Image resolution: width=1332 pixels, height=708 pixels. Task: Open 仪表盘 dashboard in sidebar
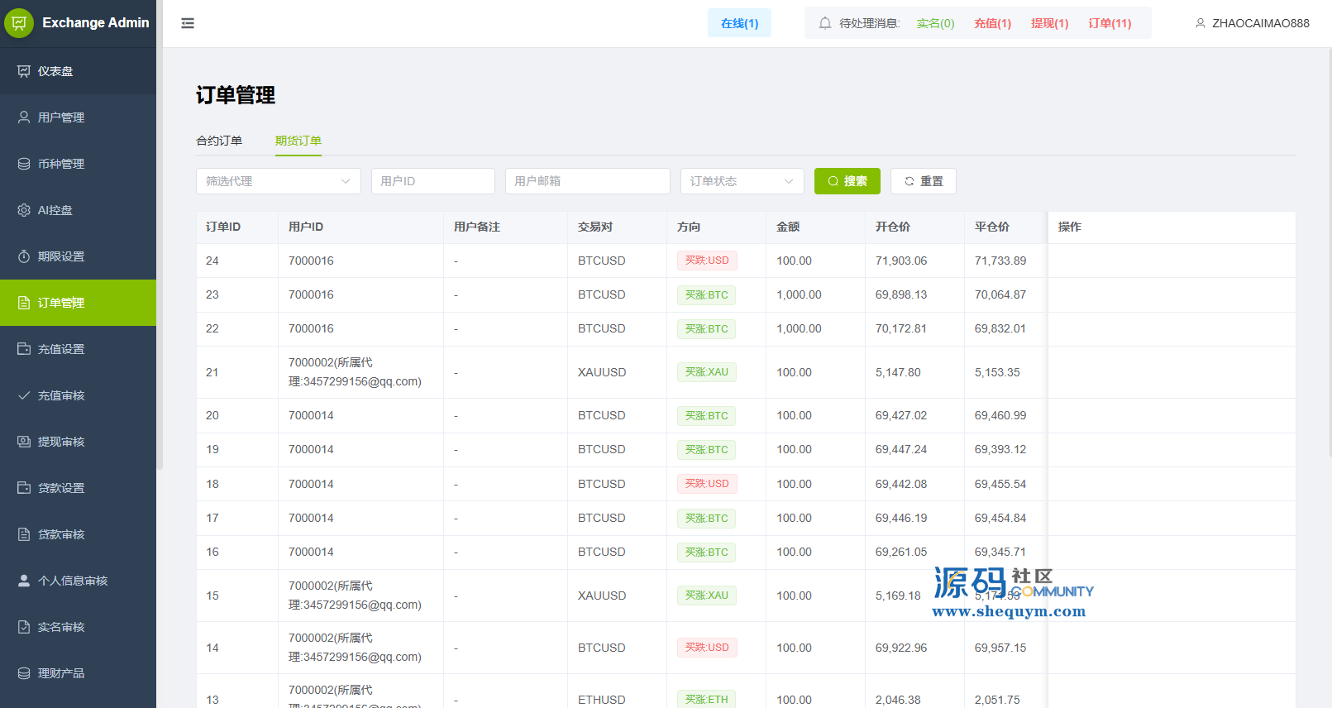55,71
